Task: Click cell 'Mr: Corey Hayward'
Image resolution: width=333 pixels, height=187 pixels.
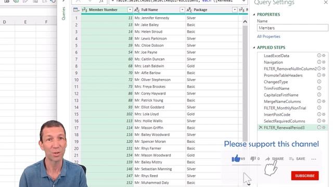Action: (x=160, y=94)
